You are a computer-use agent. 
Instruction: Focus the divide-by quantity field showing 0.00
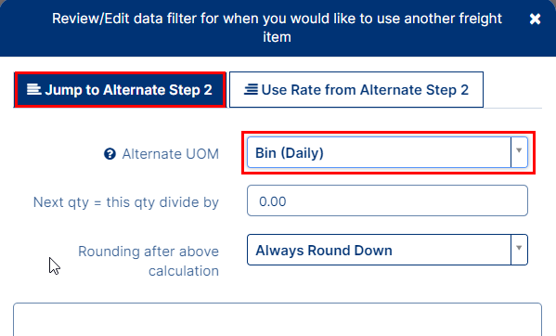coord(387,200)
